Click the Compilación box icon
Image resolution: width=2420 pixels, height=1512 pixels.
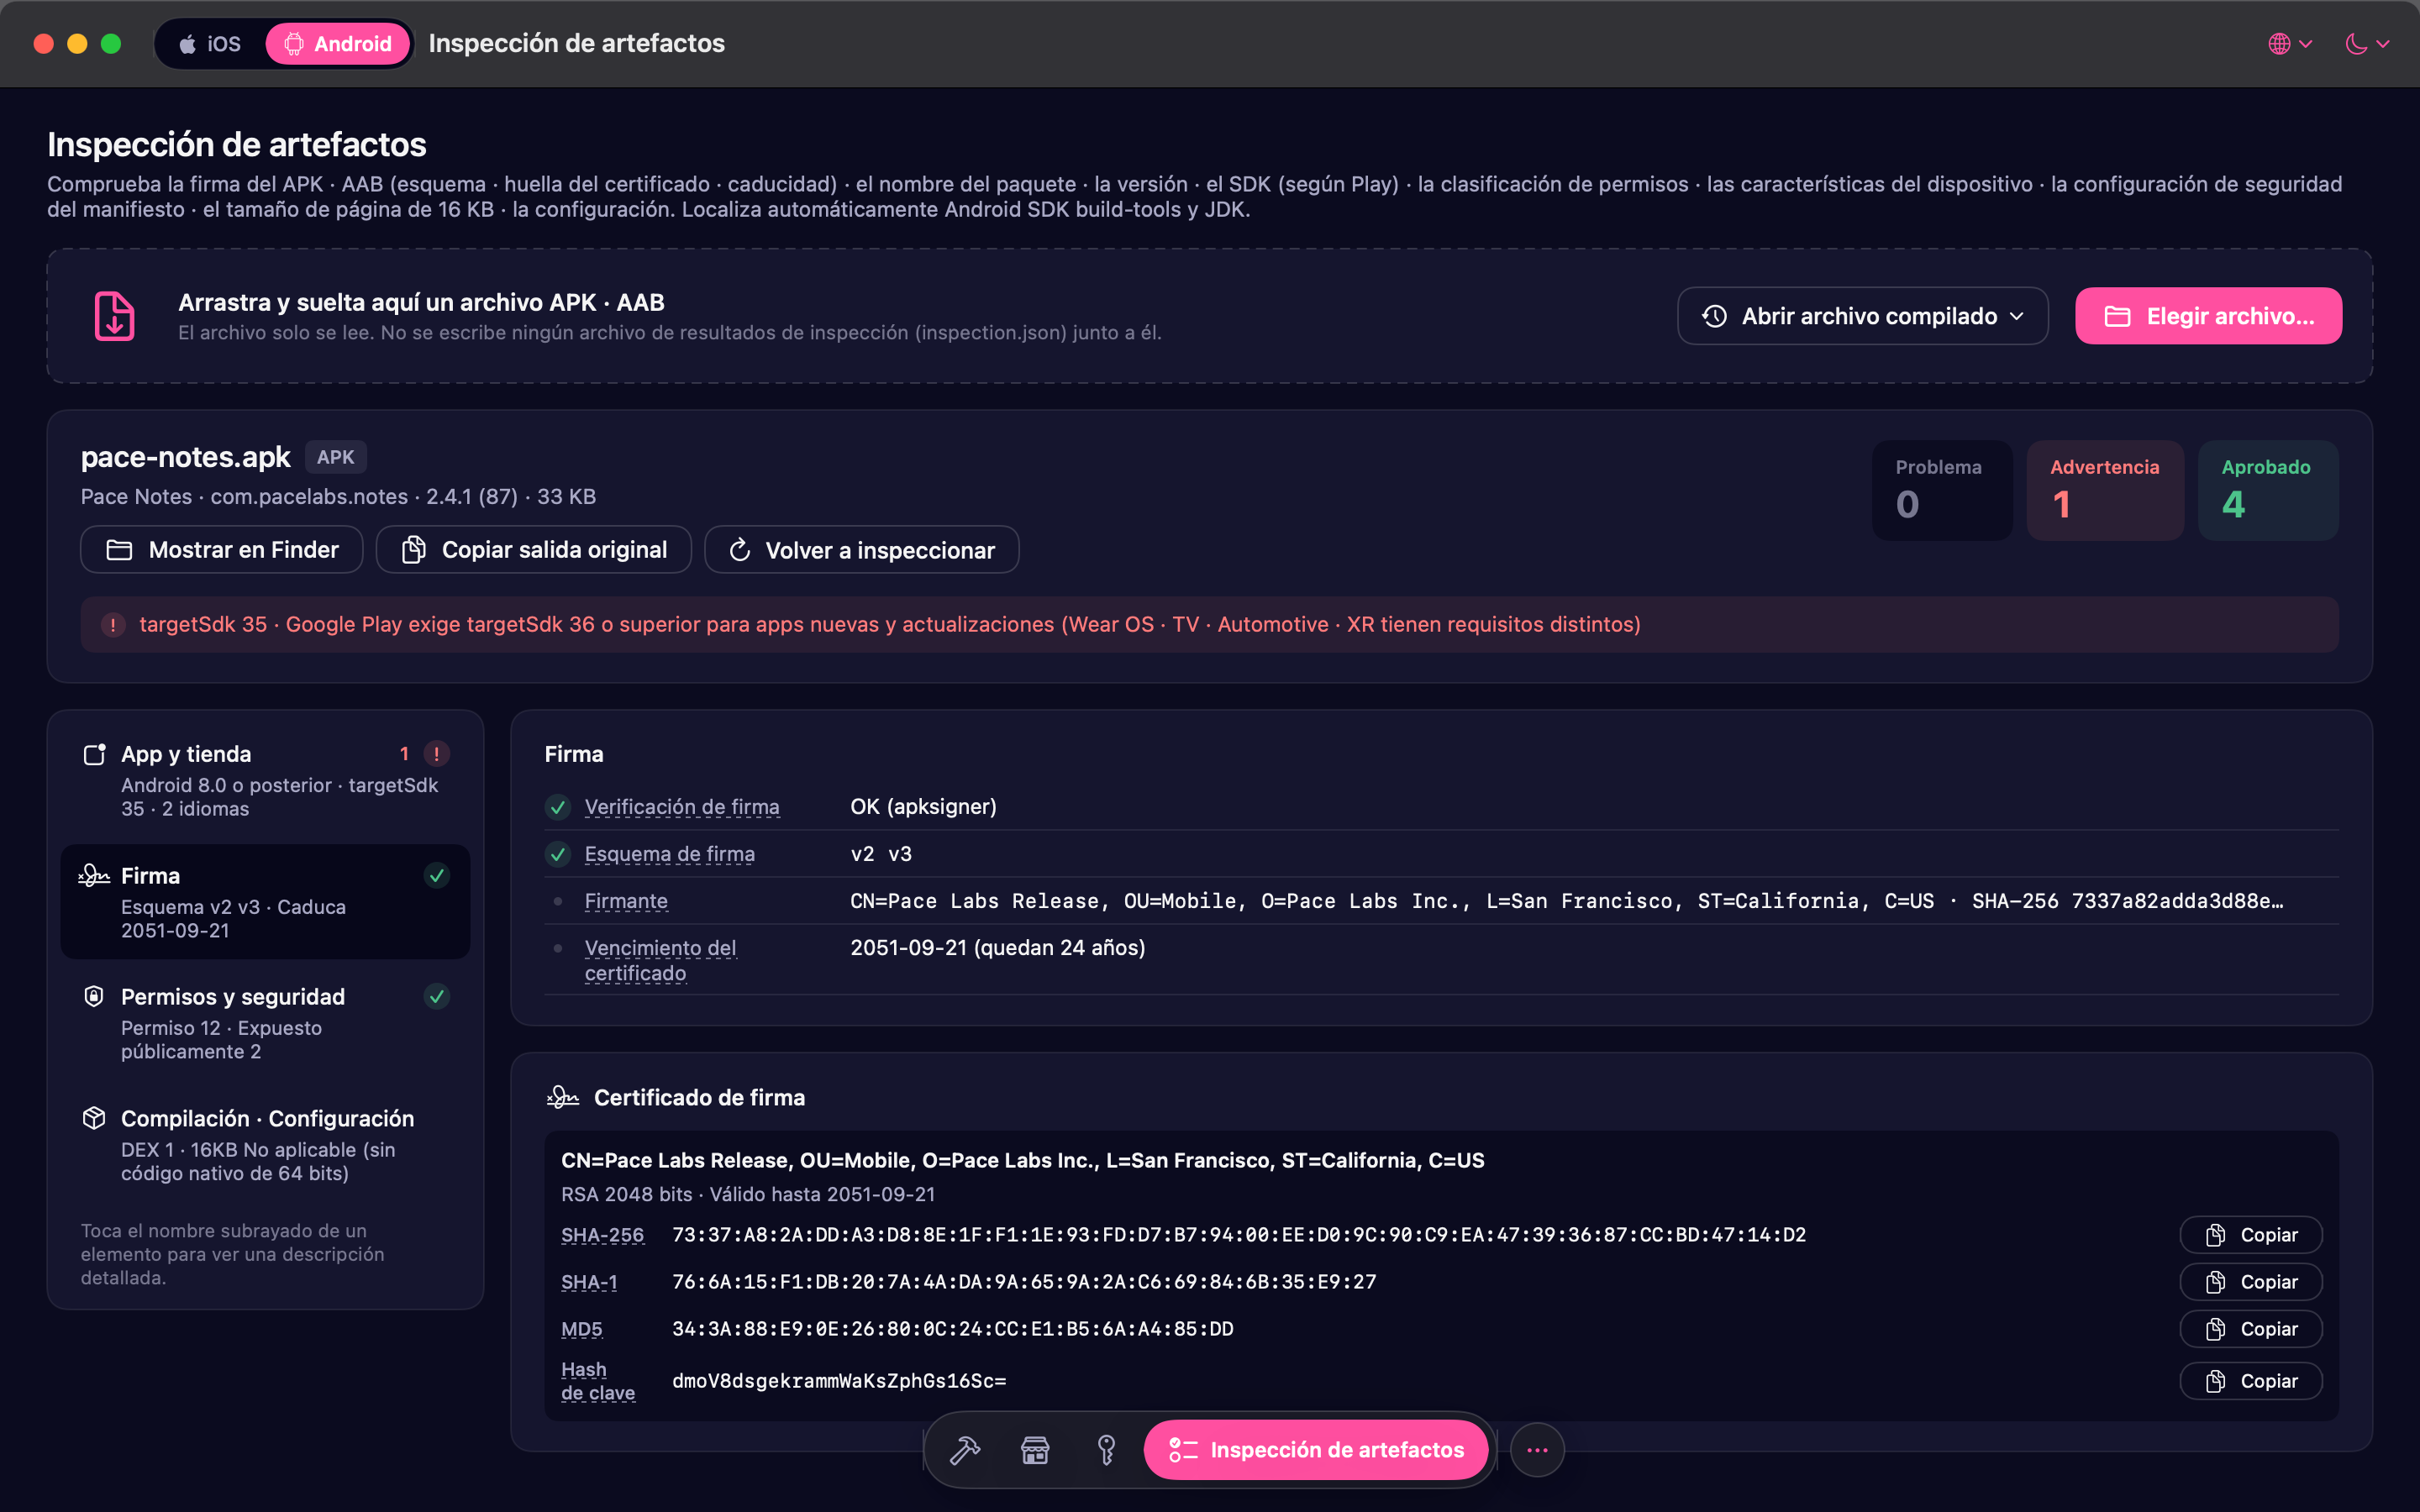(94, 1118)
